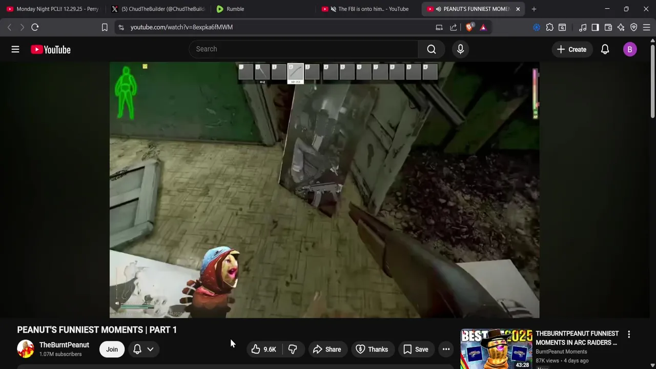Bookmark this page

pos(105,27)
